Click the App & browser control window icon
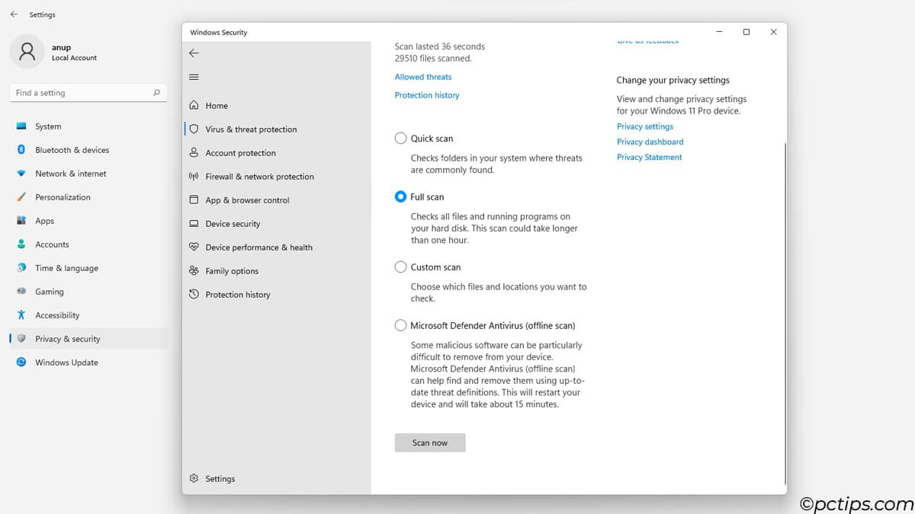This screenshot has height=514, width=915. pos(194,200)
